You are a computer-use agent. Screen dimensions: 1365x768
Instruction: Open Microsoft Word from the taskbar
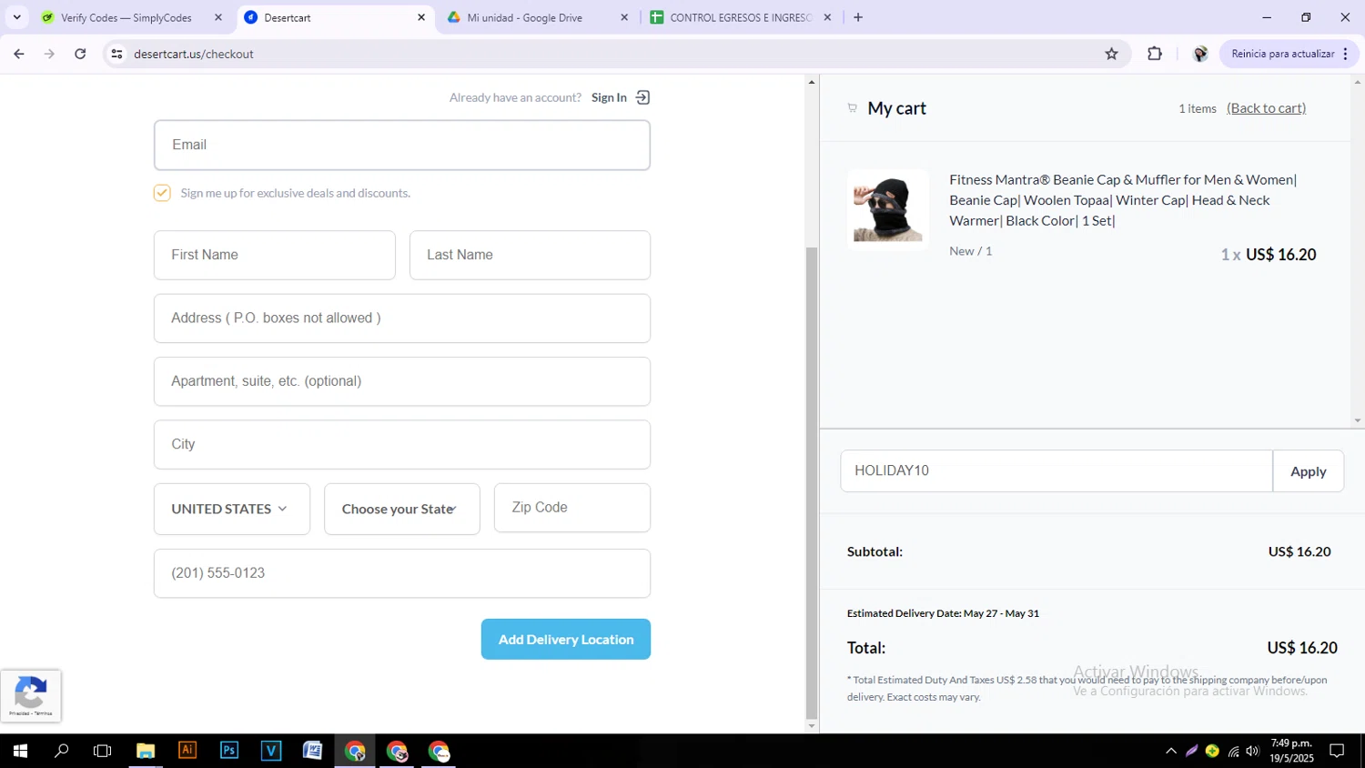pos(313,751)
